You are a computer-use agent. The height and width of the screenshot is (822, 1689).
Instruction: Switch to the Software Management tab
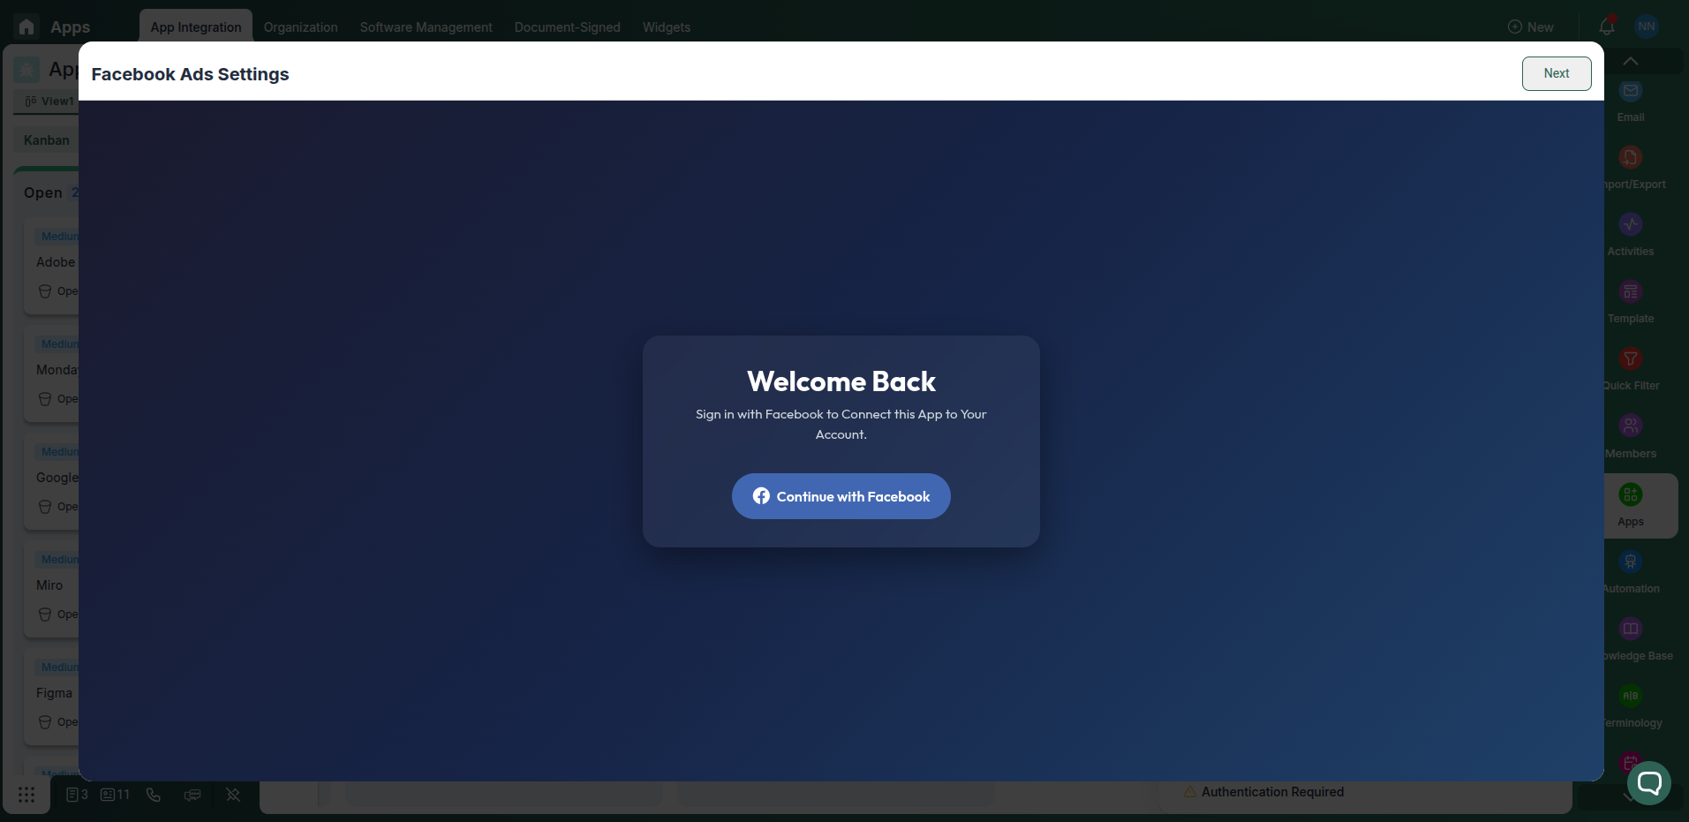point(426,27)
